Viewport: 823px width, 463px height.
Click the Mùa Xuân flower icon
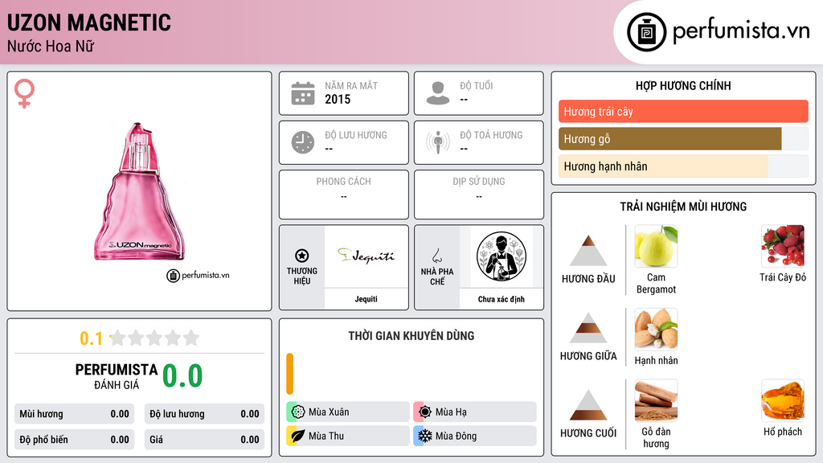297,412
